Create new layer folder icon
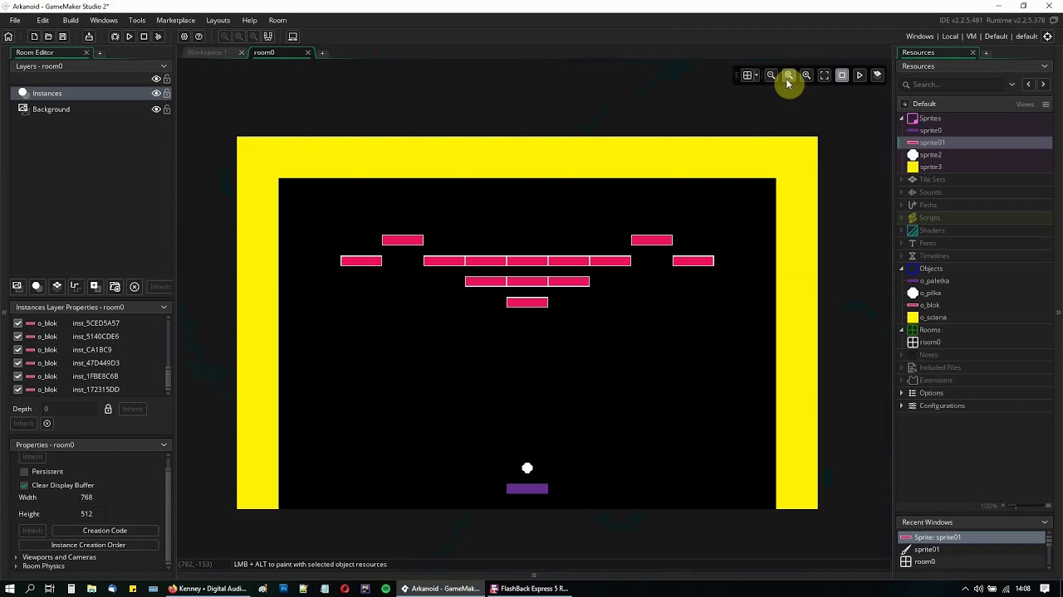 tap(115, 286)
